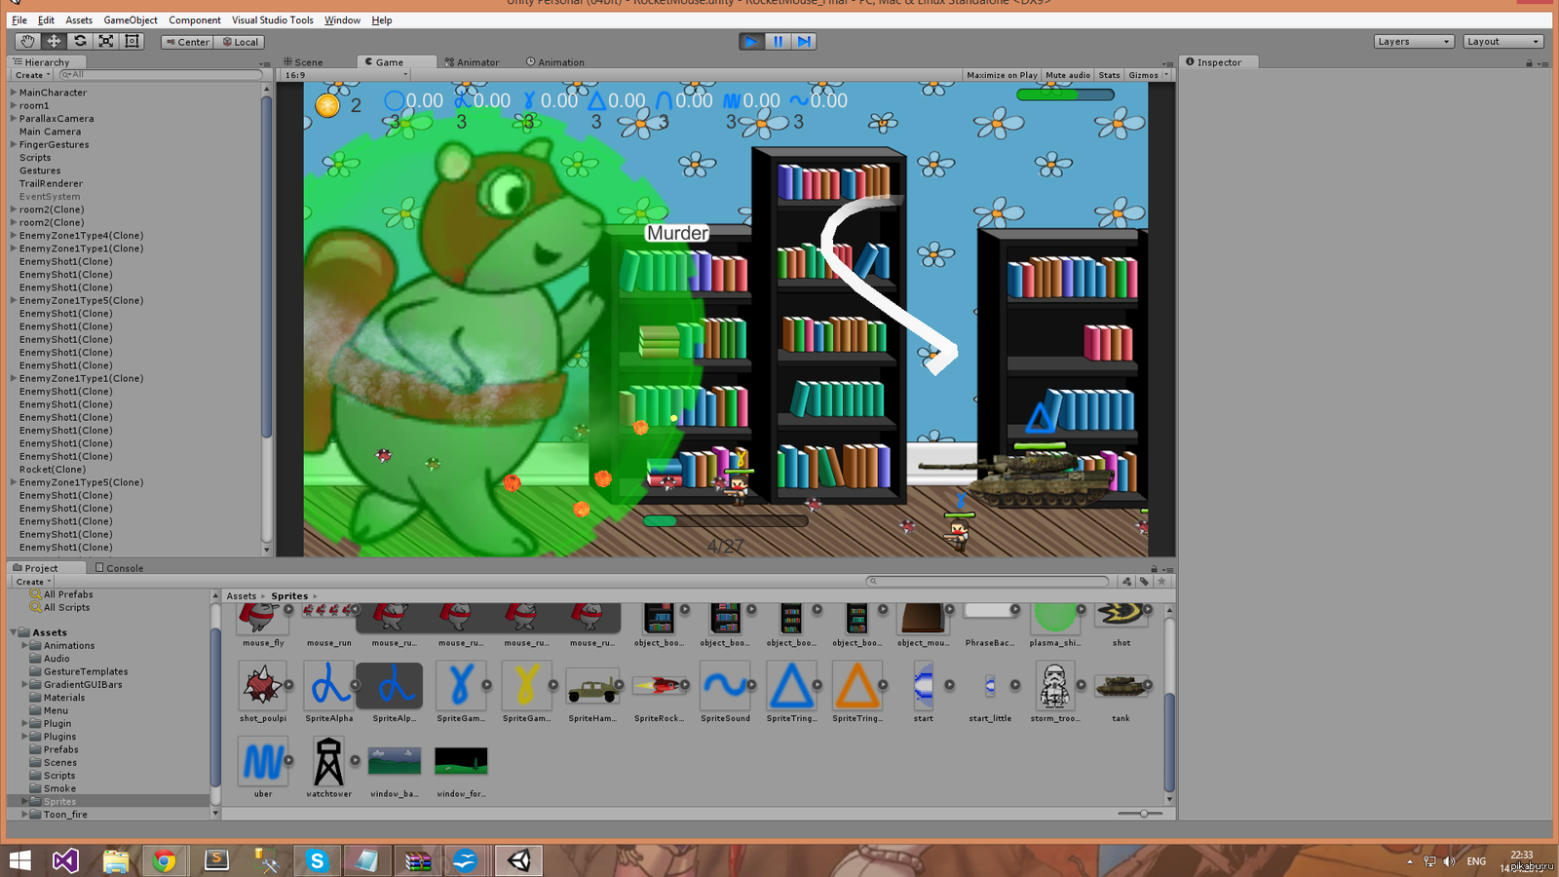
Task: Open Chrome from the taskbar
Action: pos(165,860)
